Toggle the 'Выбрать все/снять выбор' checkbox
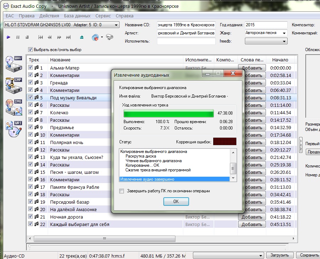320x259 pixels. pos(31,50)
